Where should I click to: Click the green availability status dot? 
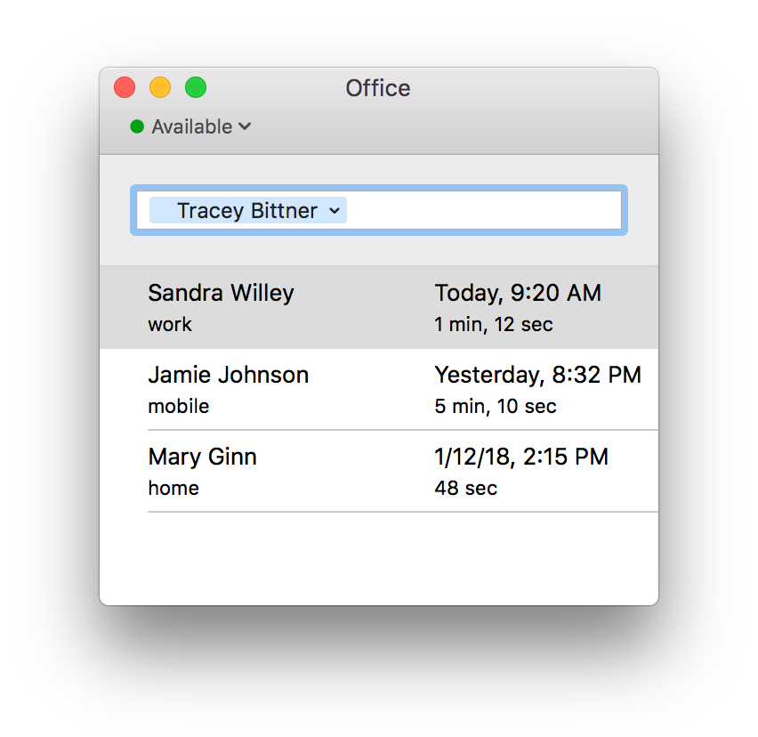(x=137, y=126)
